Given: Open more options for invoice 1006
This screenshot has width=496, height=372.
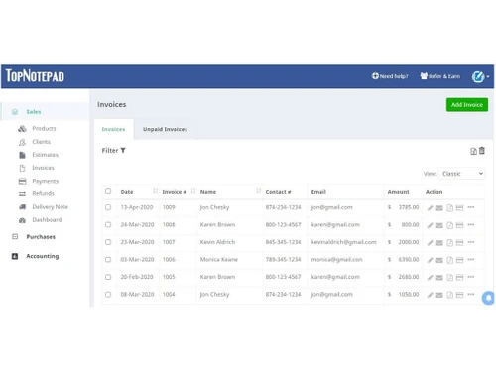Looking at the screenshot, I should [x=471, y=259].
